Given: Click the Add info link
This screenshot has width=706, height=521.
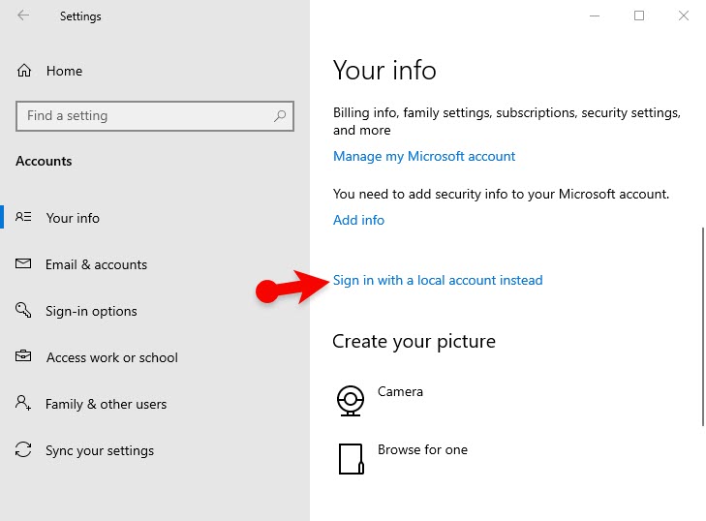Looking at the screenshot, I should [x=358, y=220].
